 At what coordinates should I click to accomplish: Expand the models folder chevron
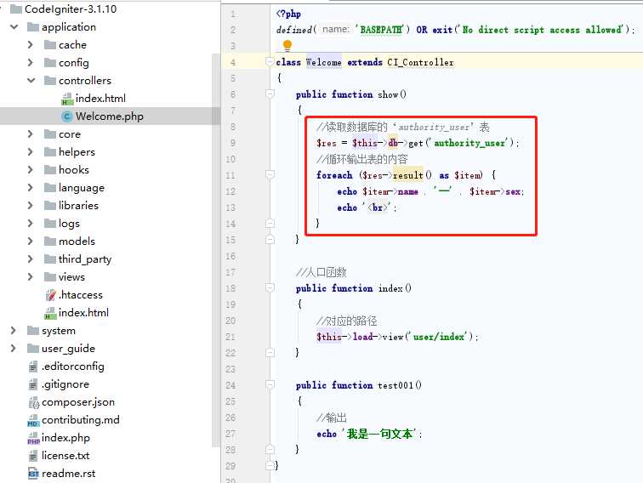(31, 241)
